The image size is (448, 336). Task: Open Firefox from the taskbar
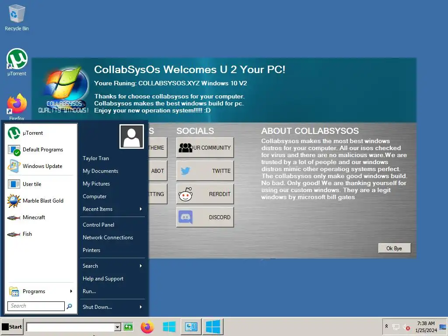(x=147, y=327)
